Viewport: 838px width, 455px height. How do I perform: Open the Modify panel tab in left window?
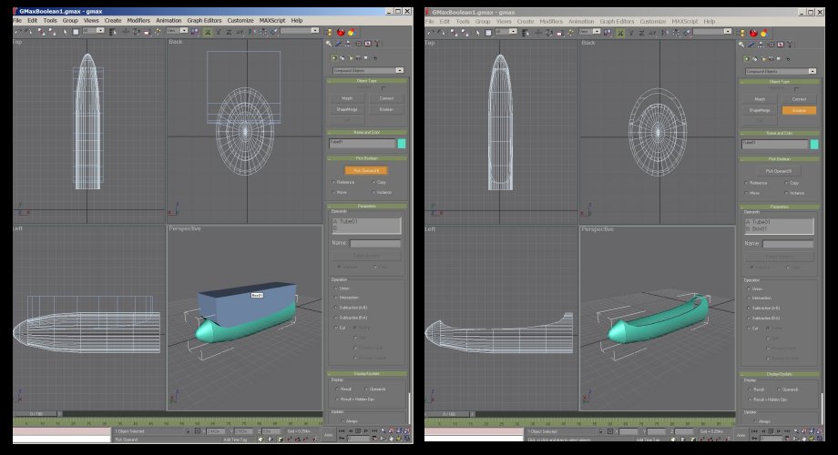(339, 42)
